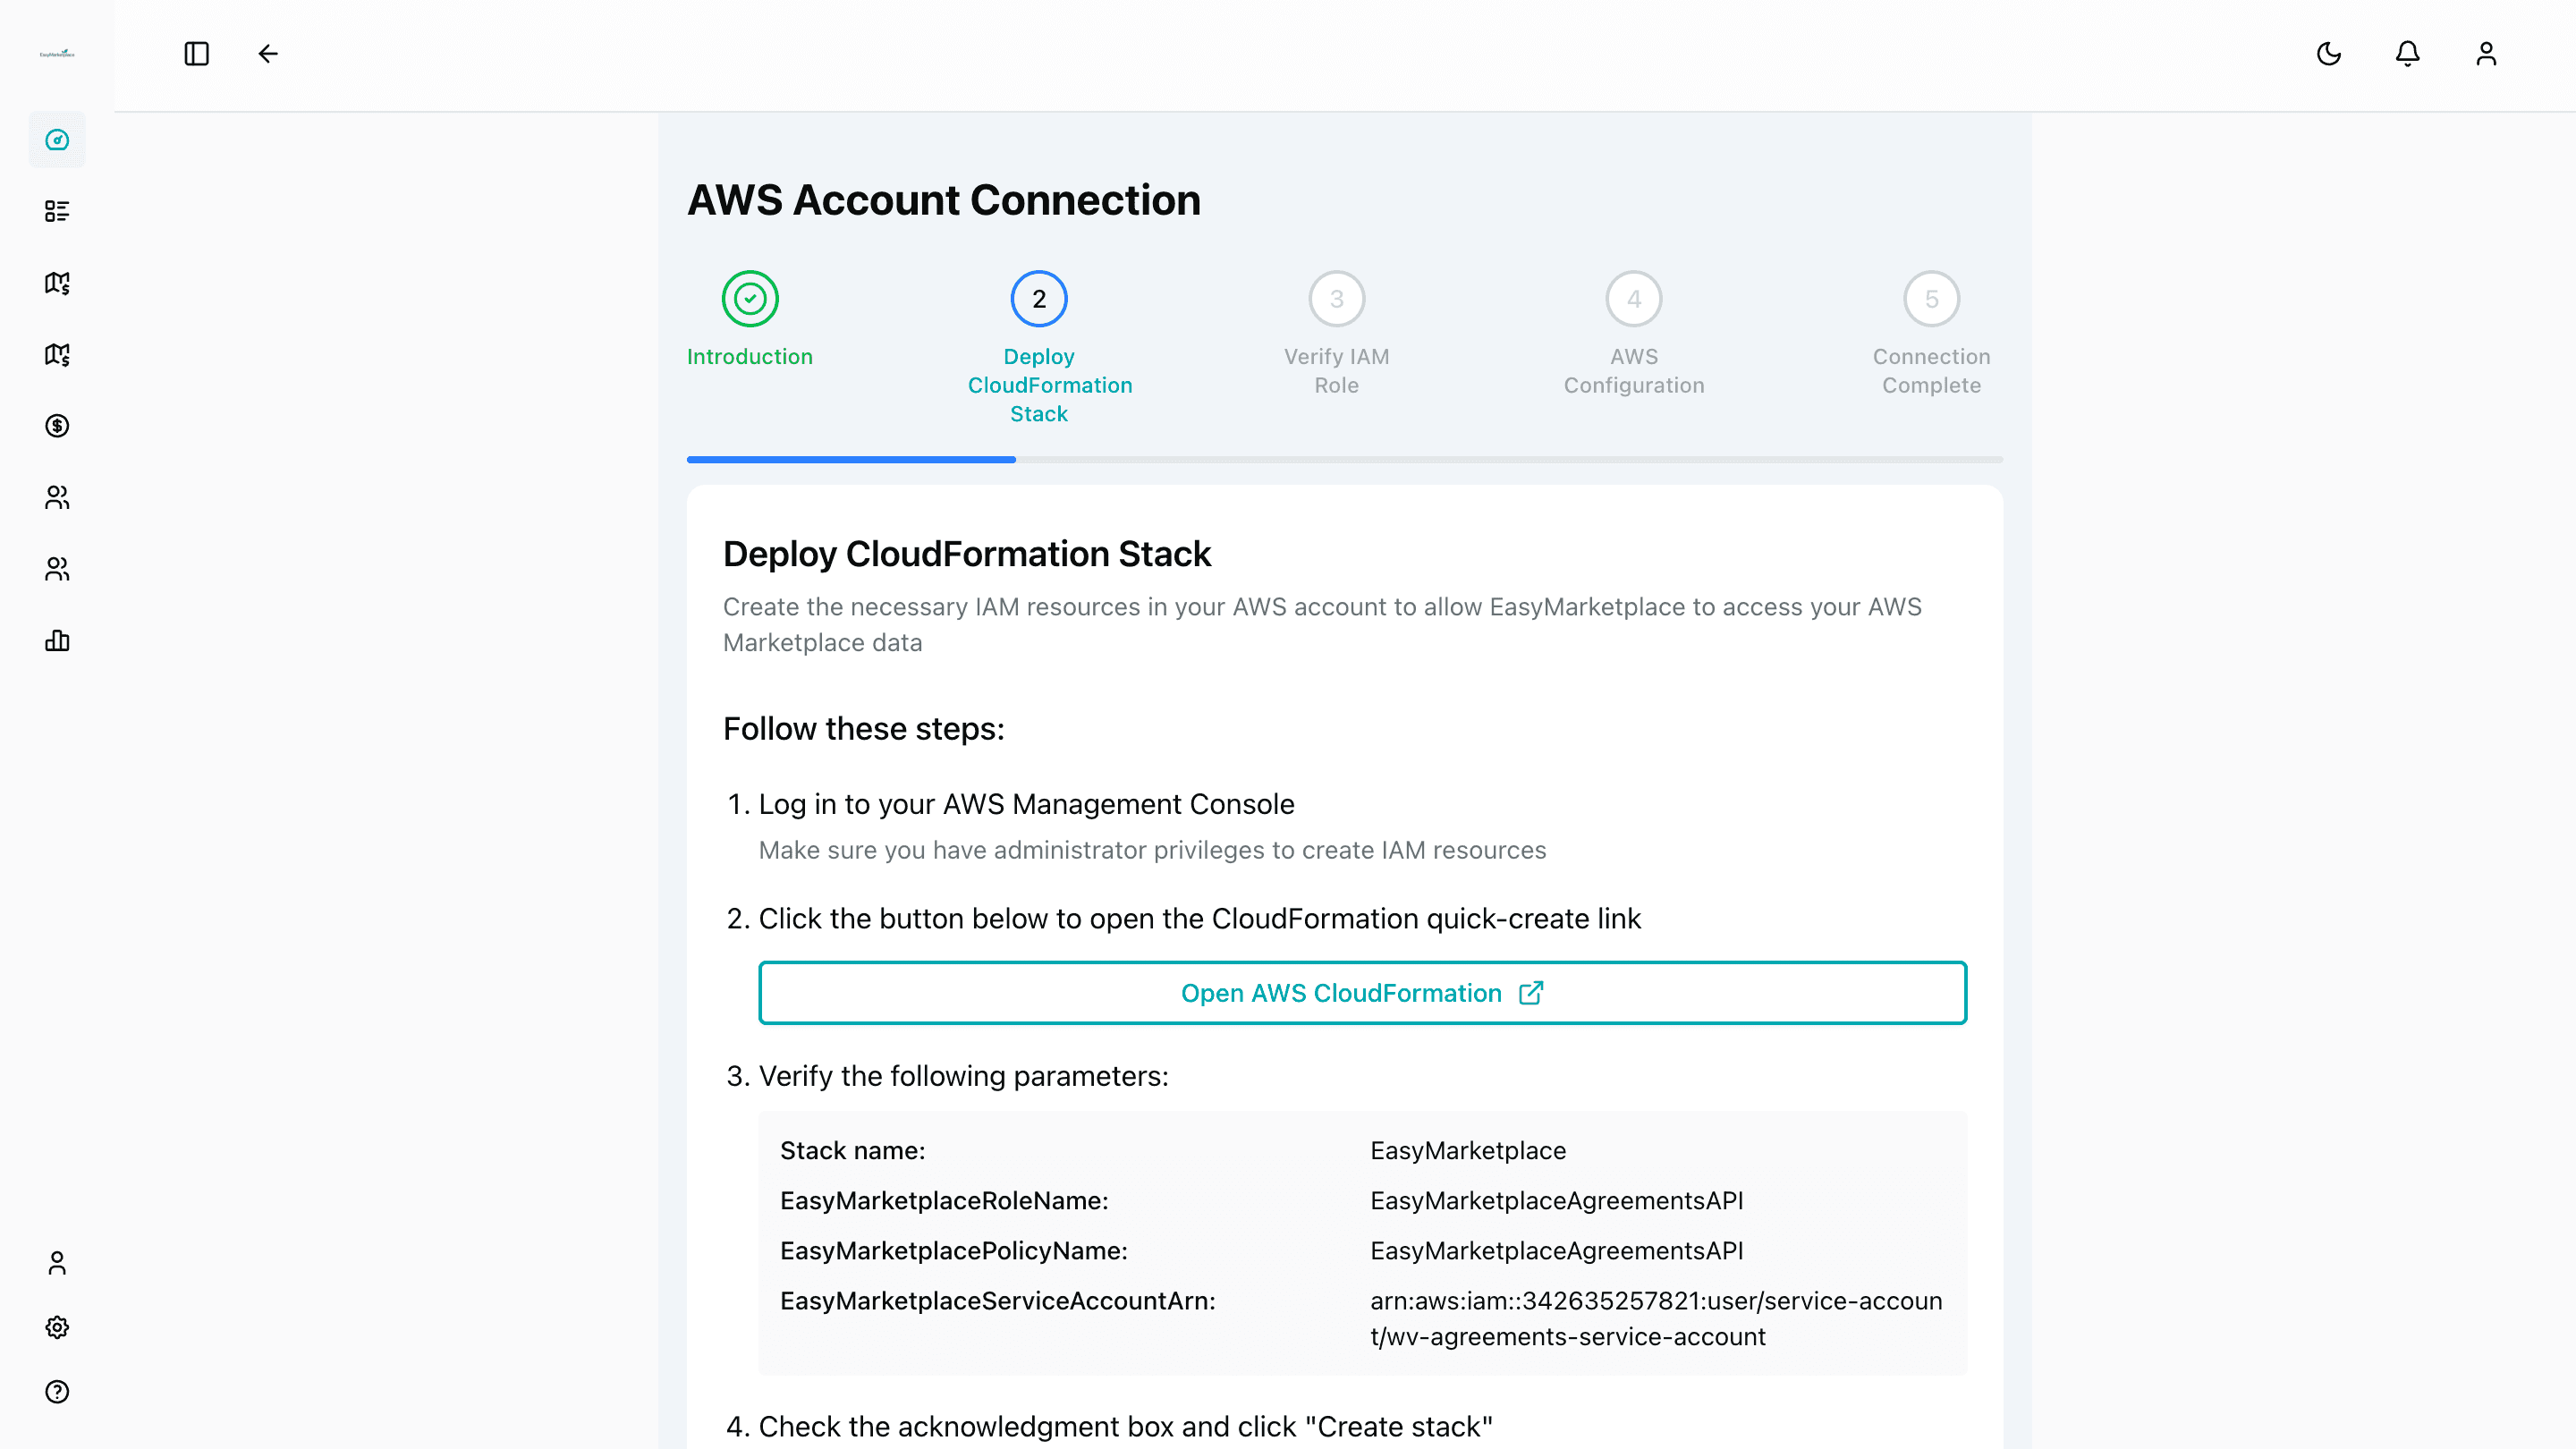2576x1449 pixels.
Task: Open the circled dollar sidebar icon
Action: (x=57, y=426)
